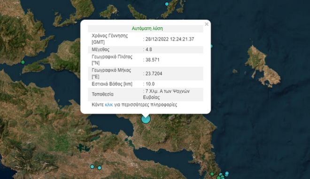Screen dimensions: 310x179
Task: Click the magnitude value 4.8
Action: pos(149,49)
